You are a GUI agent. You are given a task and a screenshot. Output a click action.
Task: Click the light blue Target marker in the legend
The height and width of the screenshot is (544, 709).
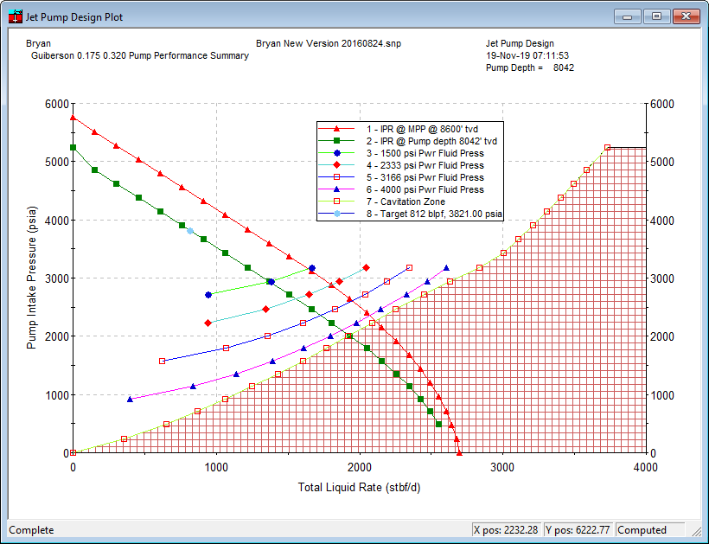click(x=335, y=213)
